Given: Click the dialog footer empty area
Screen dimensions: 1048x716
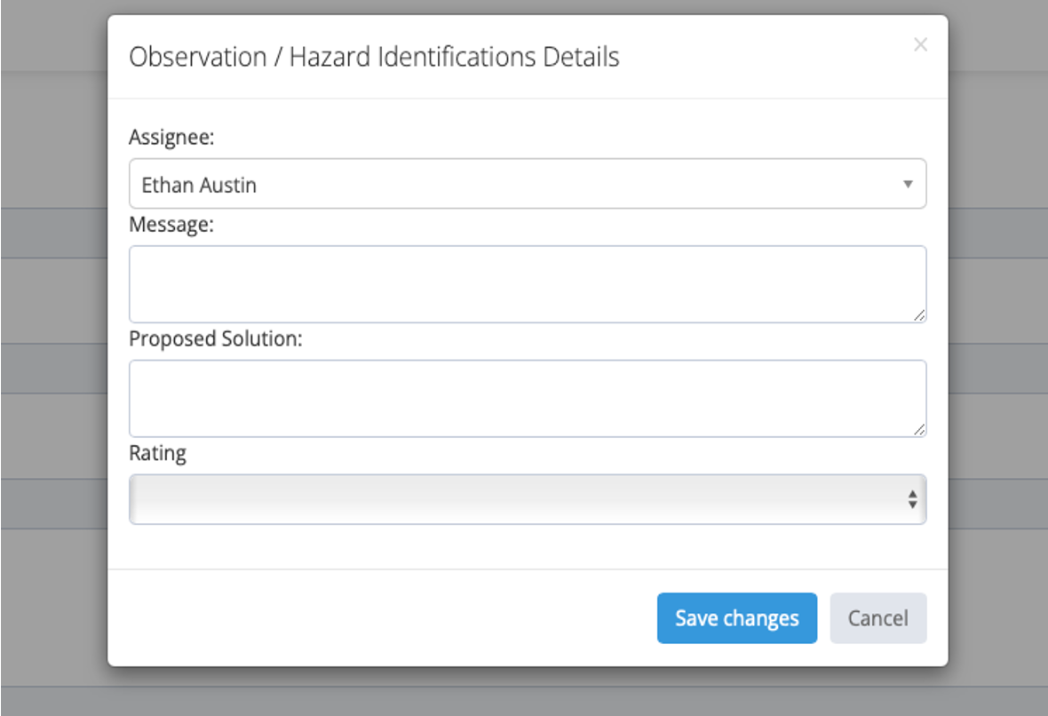Looking at the screenshot, I should click(381, 618).
